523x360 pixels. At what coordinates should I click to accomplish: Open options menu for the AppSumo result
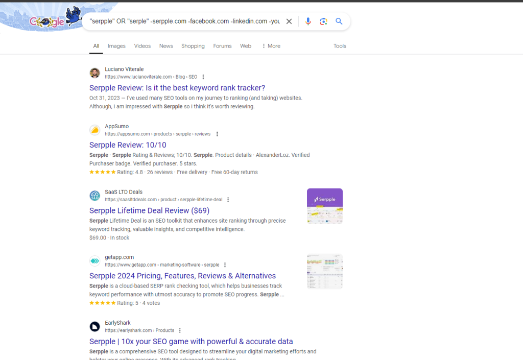(217, 134)
